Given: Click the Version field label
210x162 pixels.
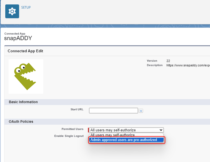Looking at the screenshot, I should [152, 61].
